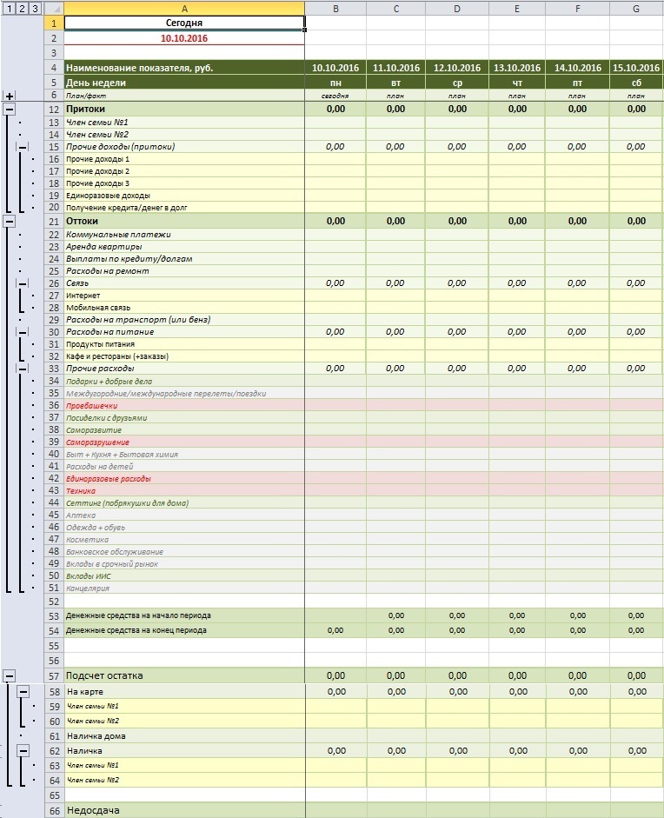Collapse the На карте subgroup
664x818 pixels.
coord(23,692)
